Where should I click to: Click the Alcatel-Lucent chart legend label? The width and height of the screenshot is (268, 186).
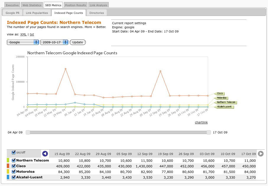(224, 107)
